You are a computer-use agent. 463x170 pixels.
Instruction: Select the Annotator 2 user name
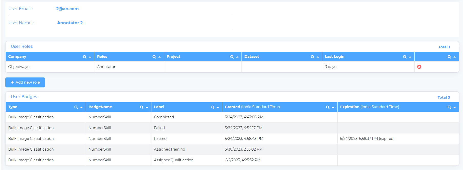(70, 23)
